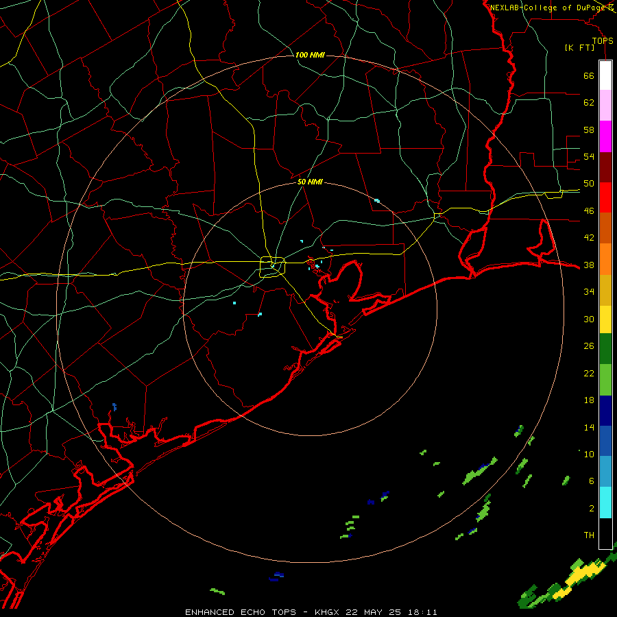Click the bright red legend color band
The width and height of the screenshot is (617, 617).
tap(605, 197)
